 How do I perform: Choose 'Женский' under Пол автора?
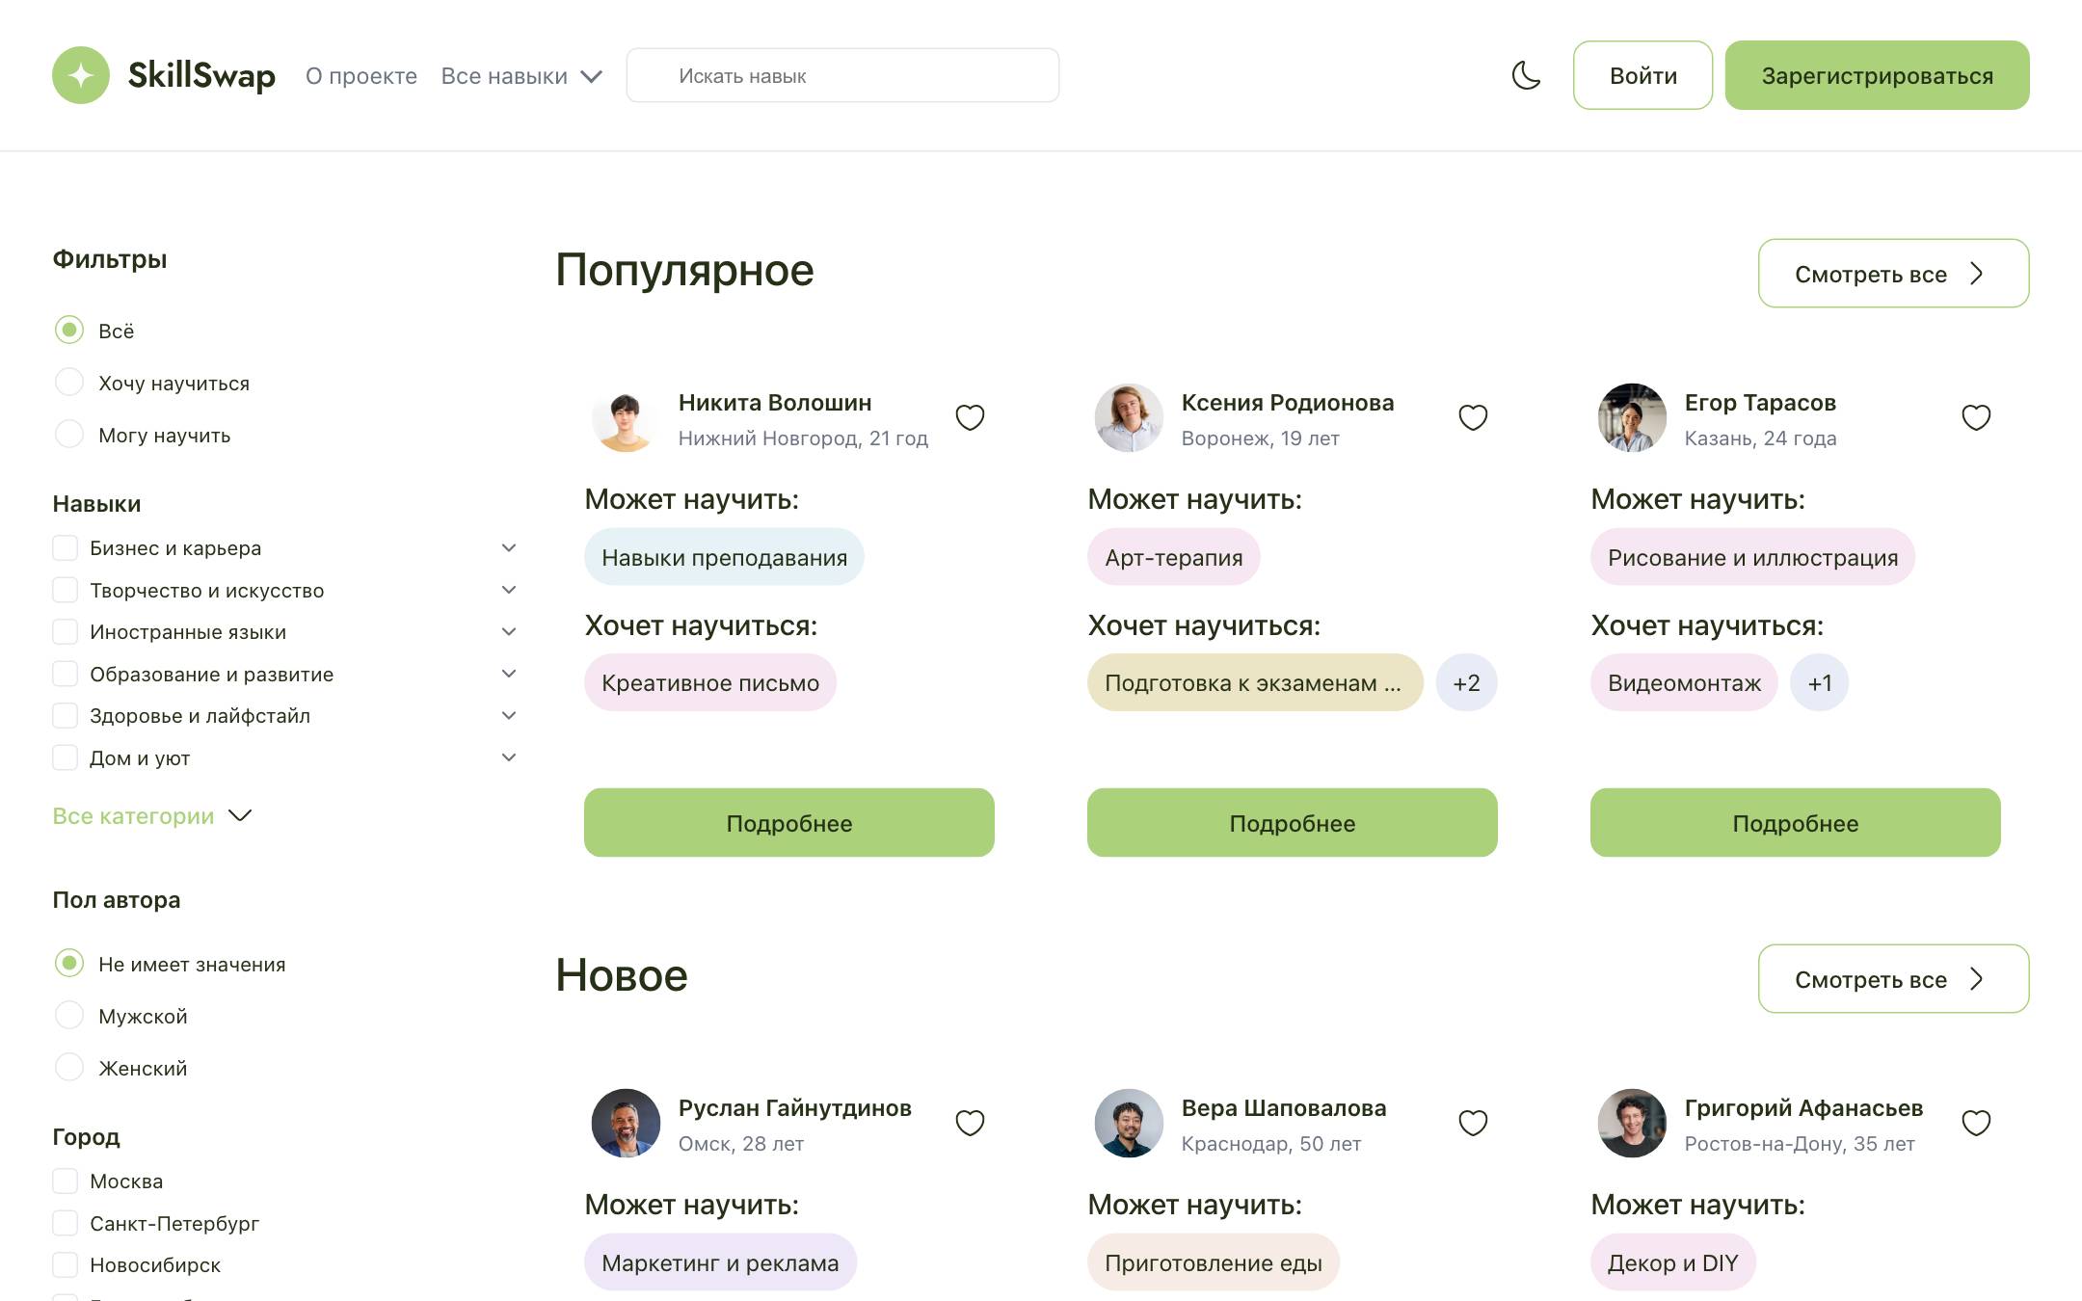69,1068
